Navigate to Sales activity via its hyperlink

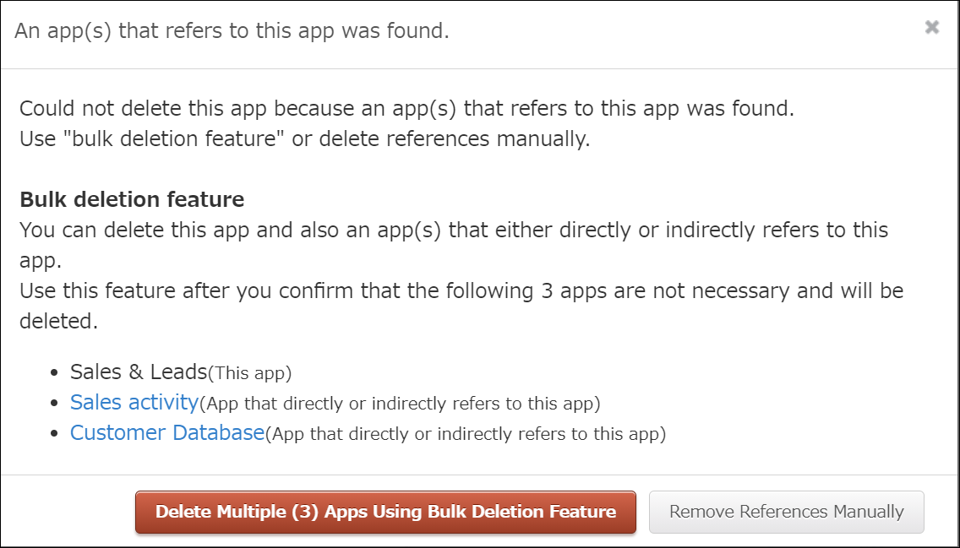click(134, 403)
